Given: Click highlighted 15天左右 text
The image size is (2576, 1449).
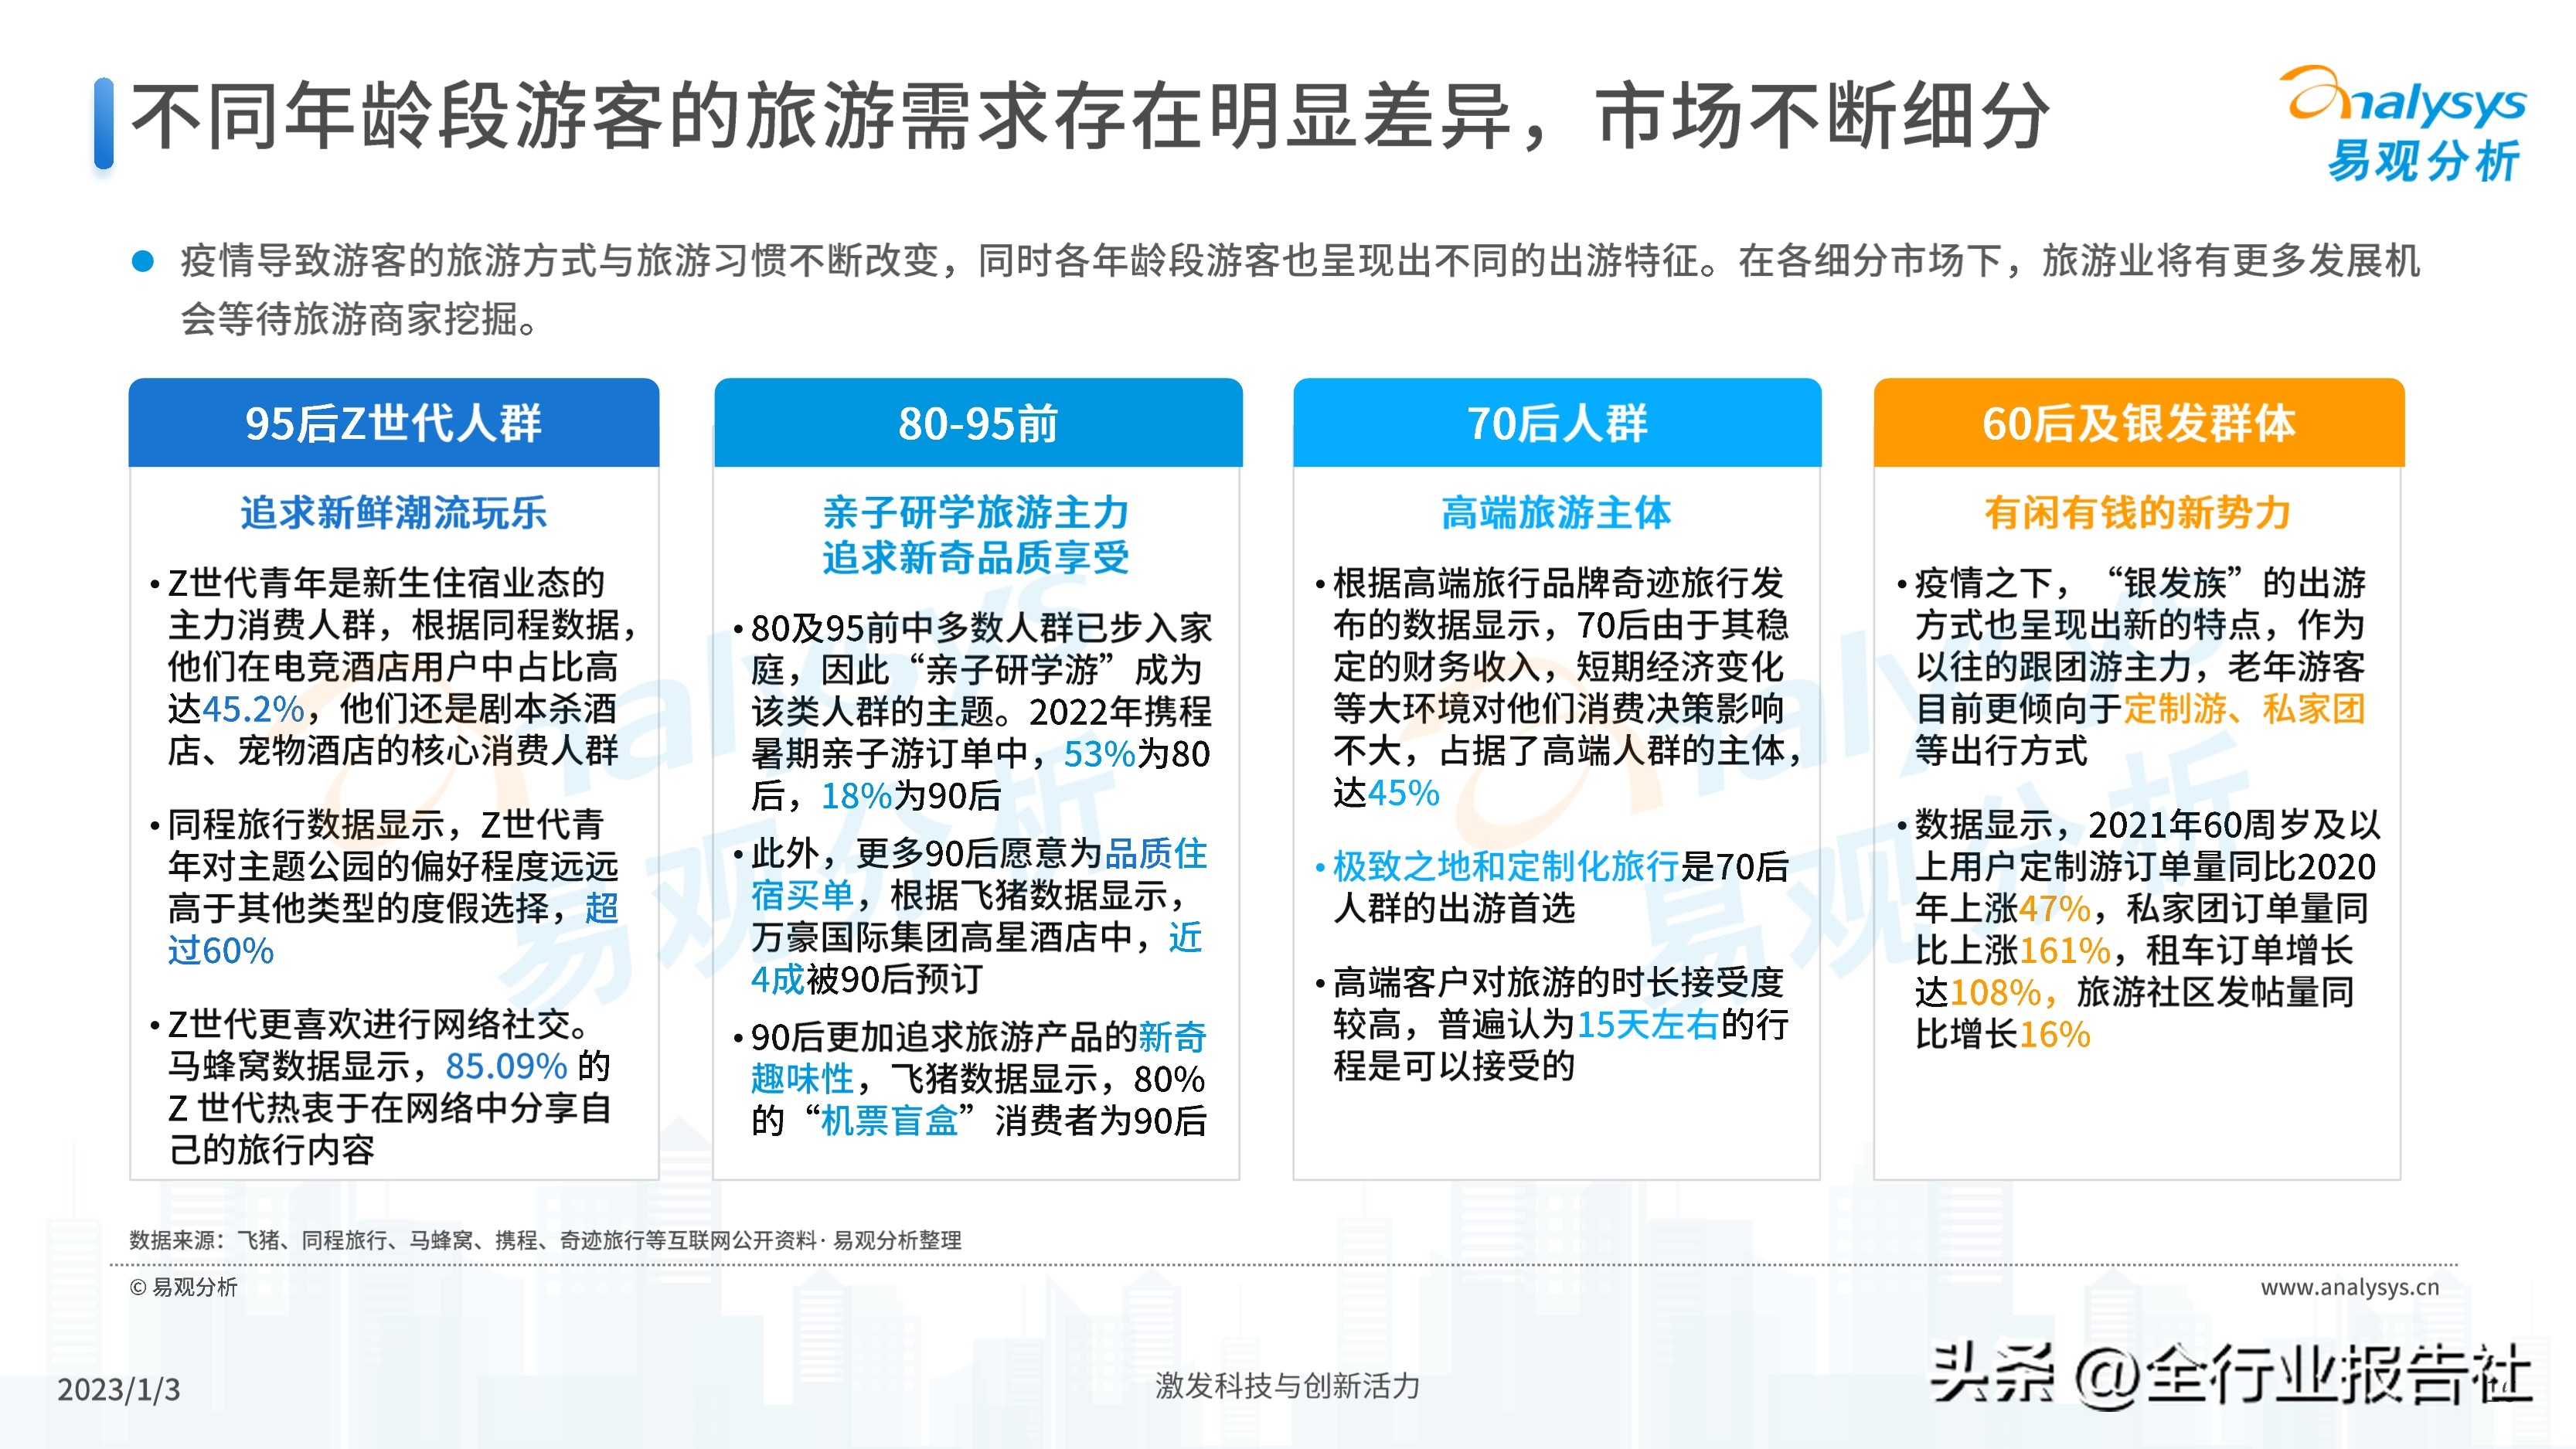Looking at the screenshot, I should pos(1648,1024).
